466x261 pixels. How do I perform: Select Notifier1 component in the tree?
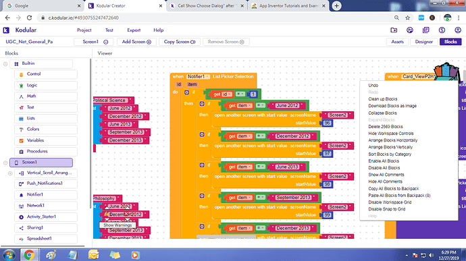tap(46, 194)
